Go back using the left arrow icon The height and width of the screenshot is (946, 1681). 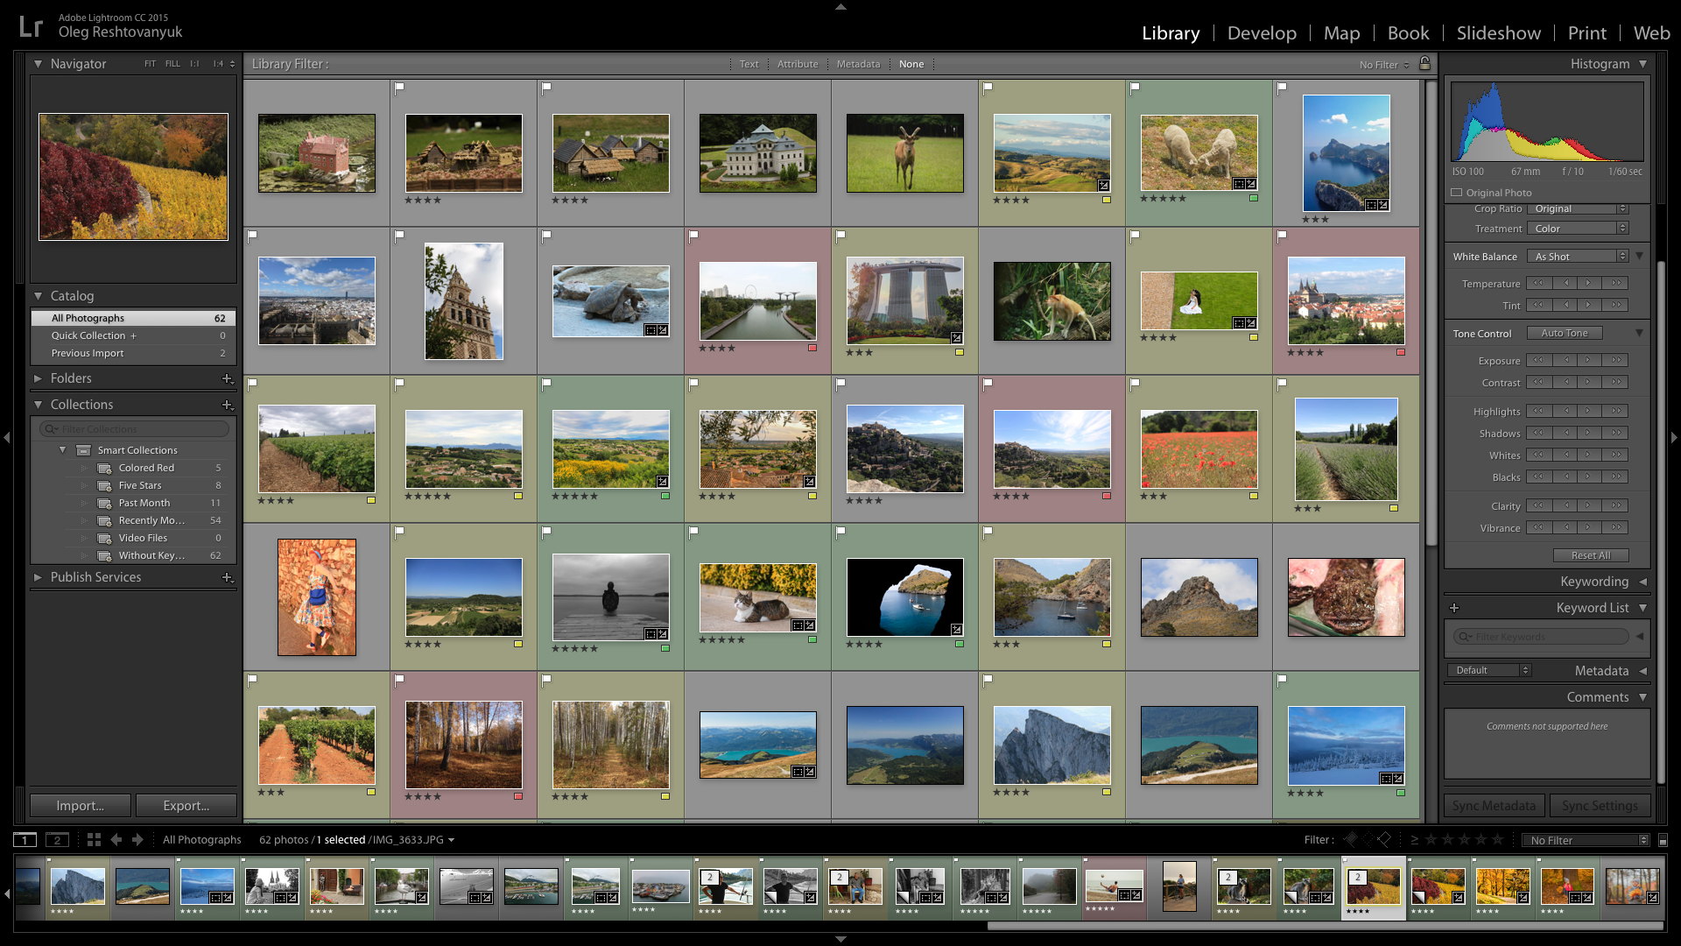coord(116,839)
